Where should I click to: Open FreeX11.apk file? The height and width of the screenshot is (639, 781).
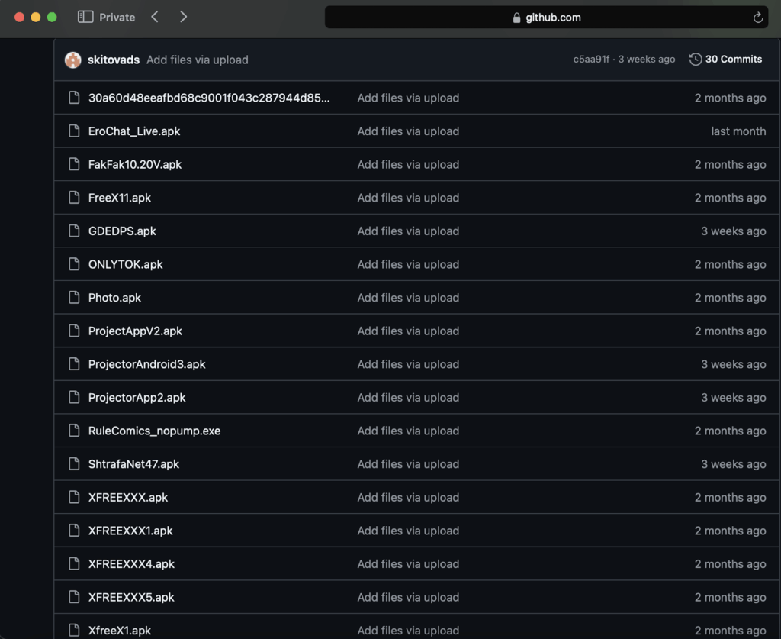pyautogui.click(x=120, y=198)
